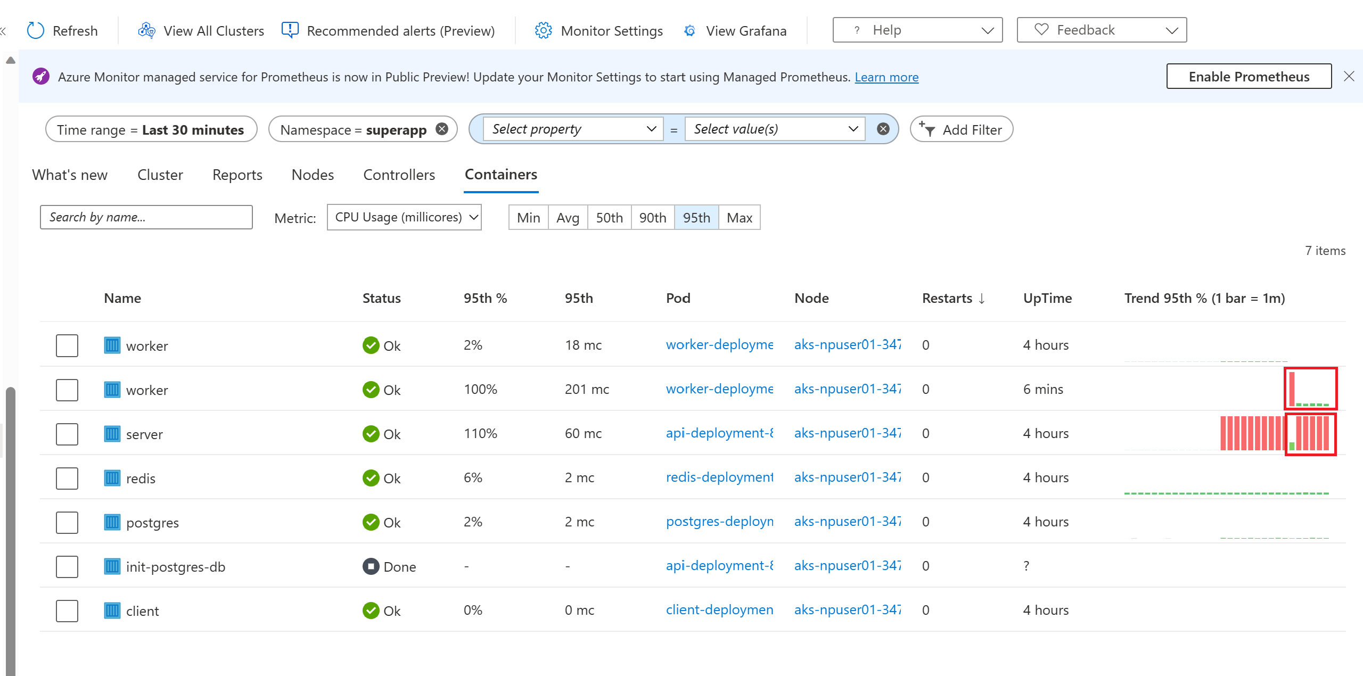Click the View All Clusters icon
Image resolution: width=1363 pixels, height=676 pixels.
coord(146,30)
